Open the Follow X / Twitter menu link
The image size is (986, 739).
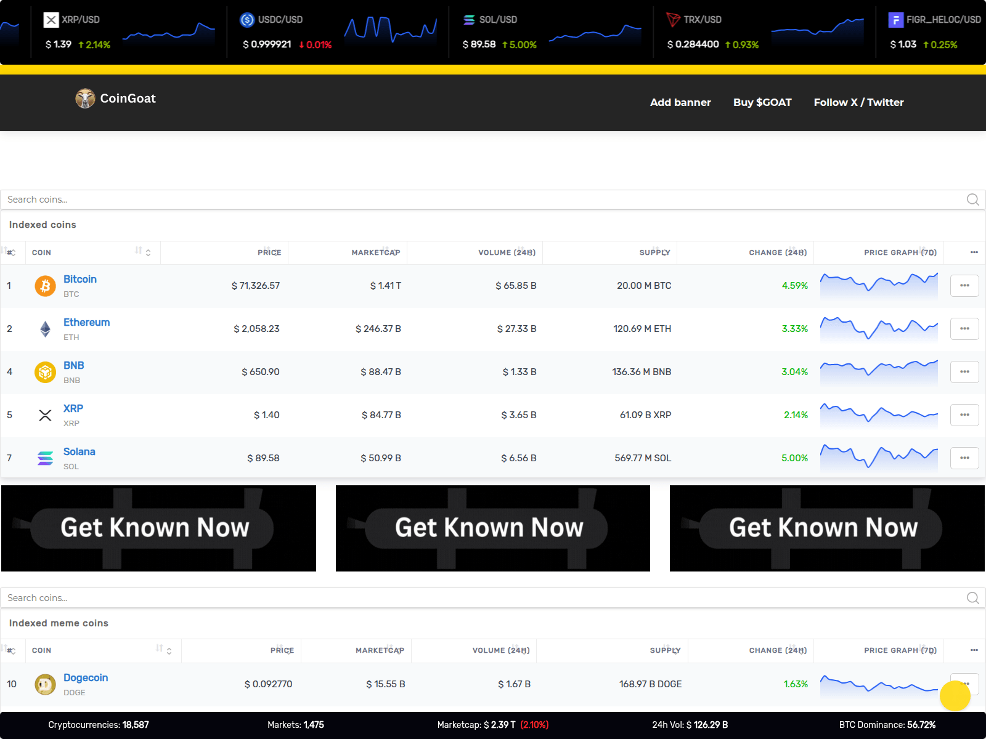coord(858,102)
